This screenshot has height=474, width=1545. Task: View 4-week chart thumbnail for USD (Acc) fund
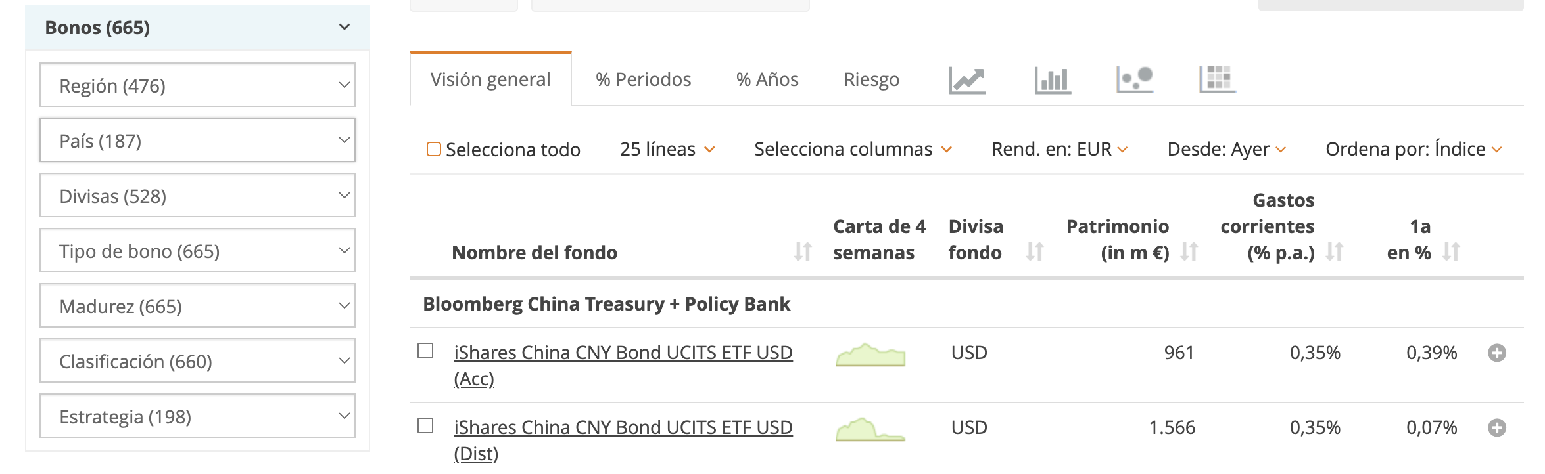point(870,355)
